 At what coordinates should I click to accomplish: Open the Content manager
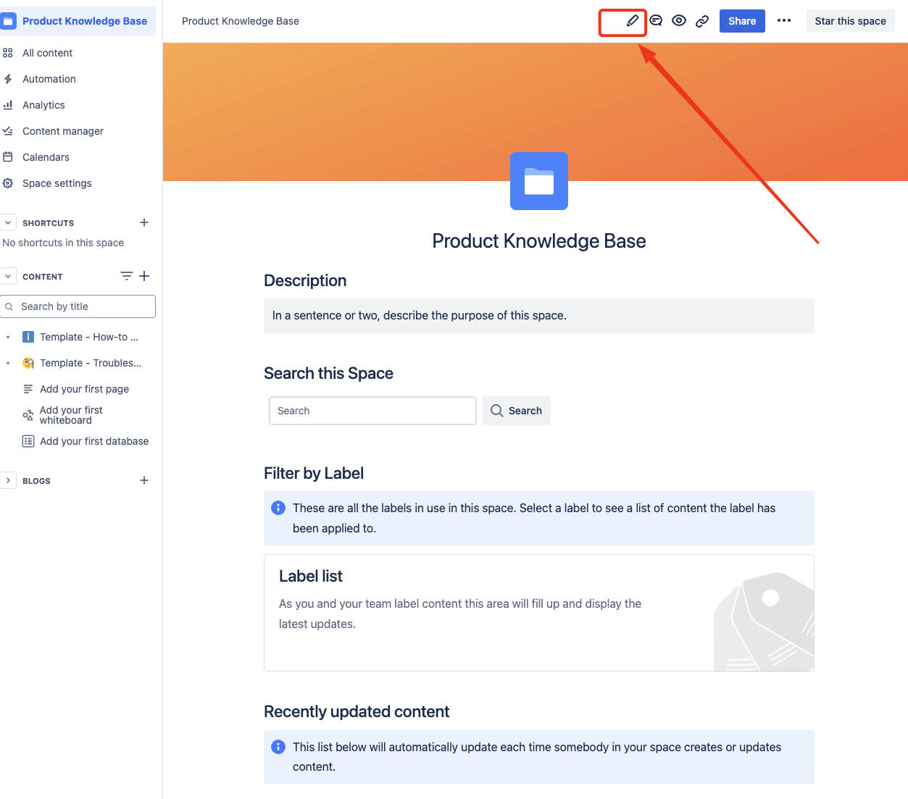pyautogui.click(x=63, y=130)
